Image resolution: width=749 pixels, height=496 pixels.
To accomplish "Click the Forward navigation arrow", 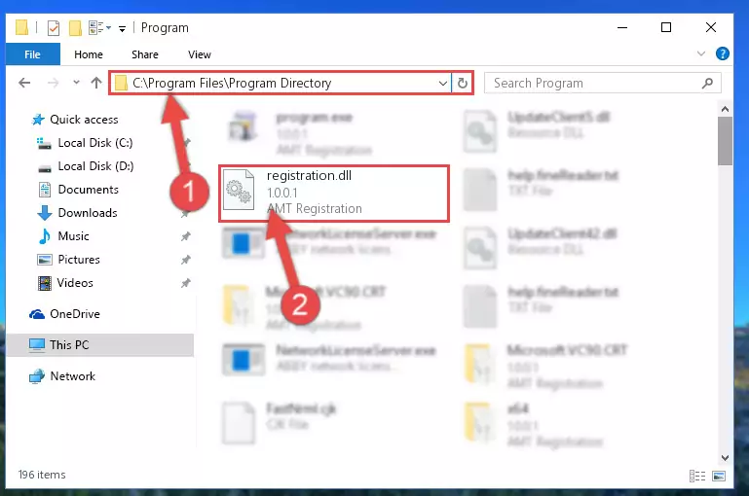I will [53, 83].
